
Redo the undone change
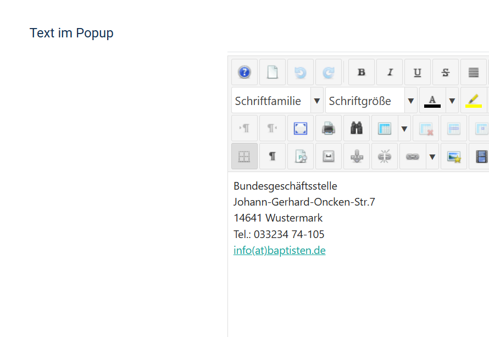pyautogui.click(x=329, y=72)
